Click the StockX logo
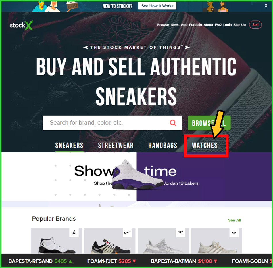This screenshot has height=268, width=273. click(x=22, y=25)
